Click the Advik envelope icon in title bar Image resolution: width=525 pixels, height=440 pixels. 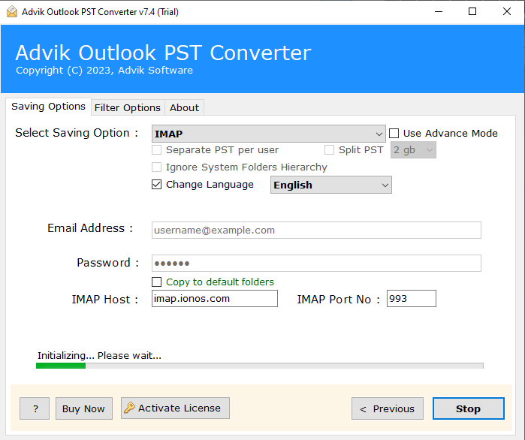click(12, 12)
